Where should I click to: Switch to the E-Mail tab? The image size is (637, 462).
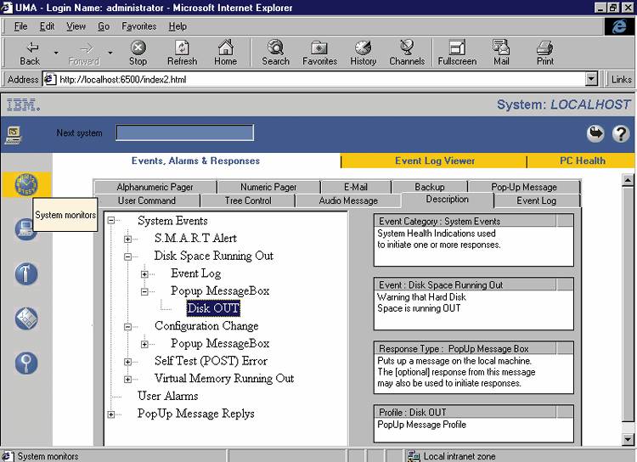(356, 187)
